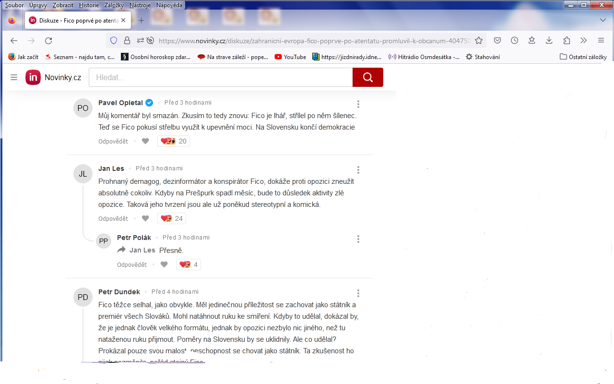Open the Firefox application menu

(601, 41)
